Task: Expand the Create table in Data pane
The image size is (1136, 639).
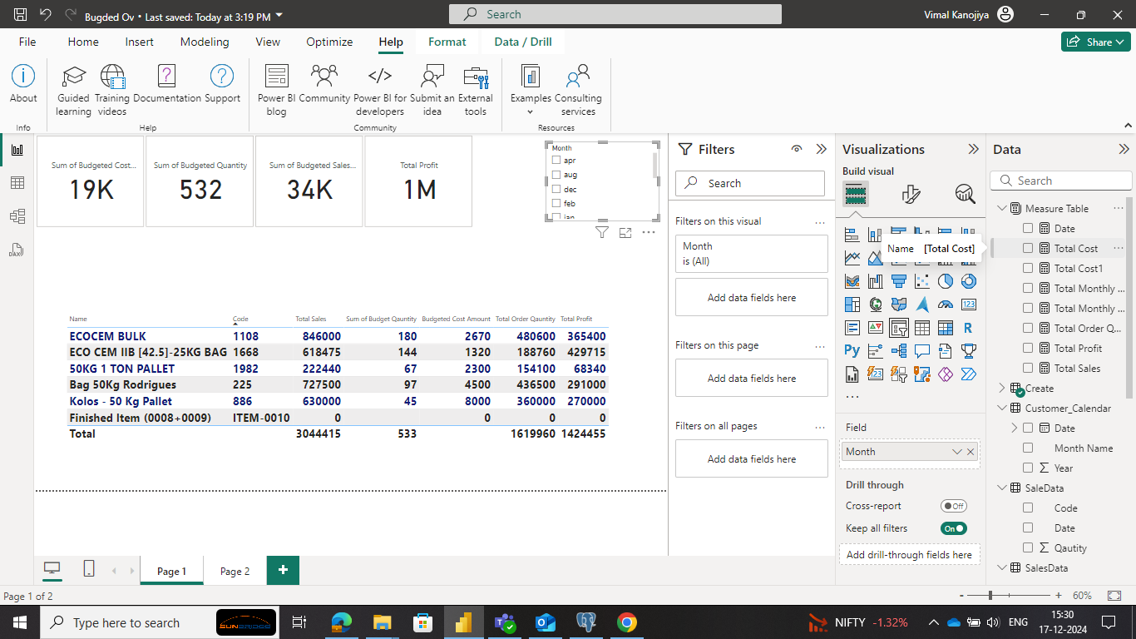Action: tap(1001, 389)
